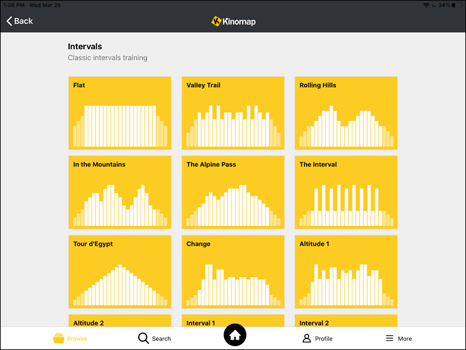The image size is (466, 350).
Task: Open the Profile tab
Action: [318, 338]
